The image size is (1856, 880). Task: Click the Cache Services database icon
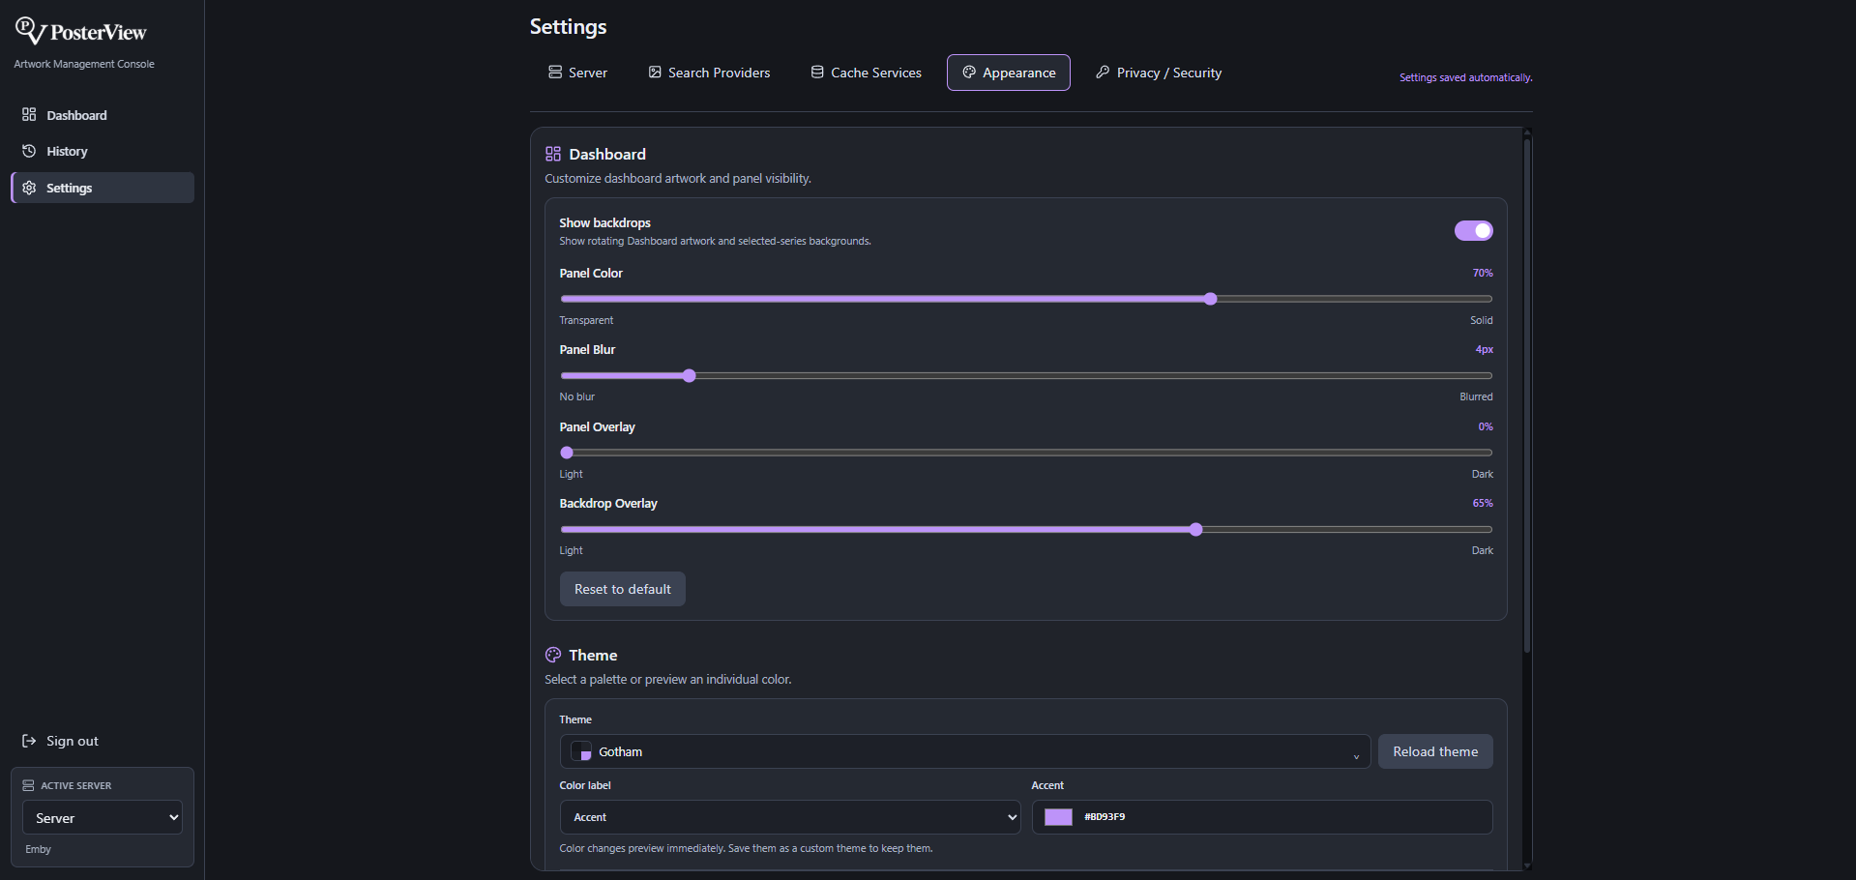point(817,72)
